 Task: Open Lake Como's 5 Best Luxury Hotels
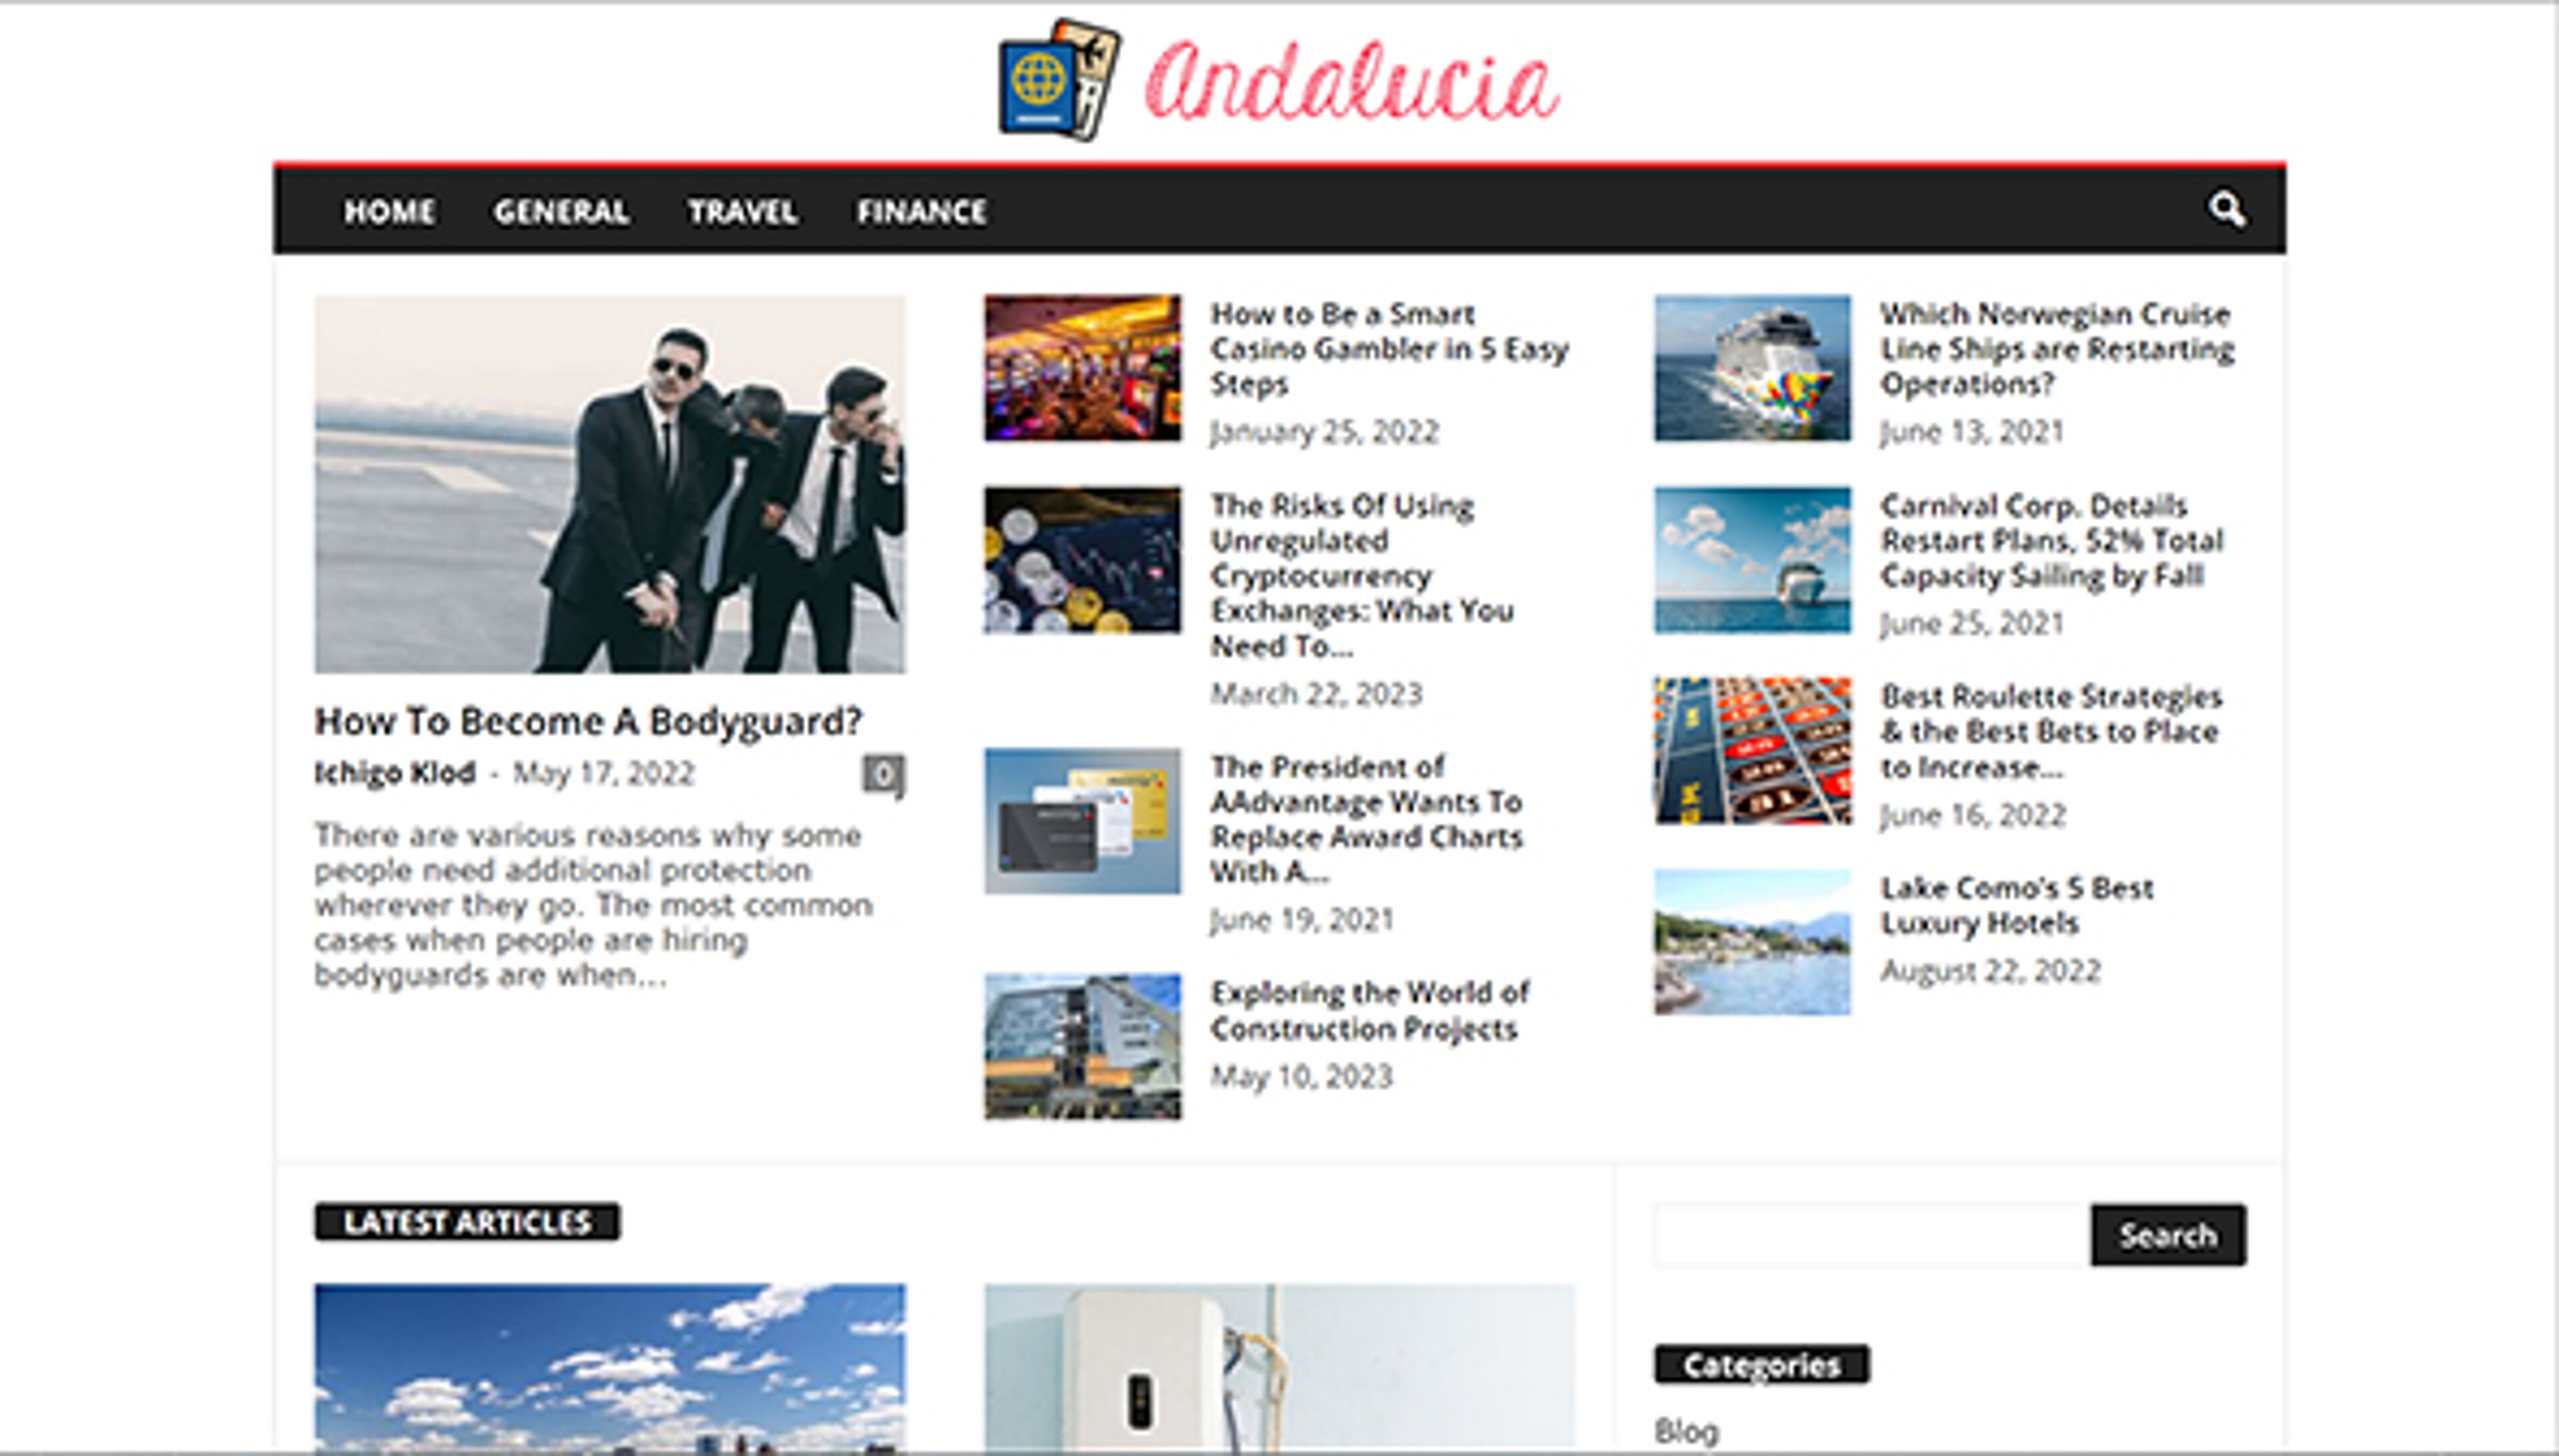[2016, 905]
